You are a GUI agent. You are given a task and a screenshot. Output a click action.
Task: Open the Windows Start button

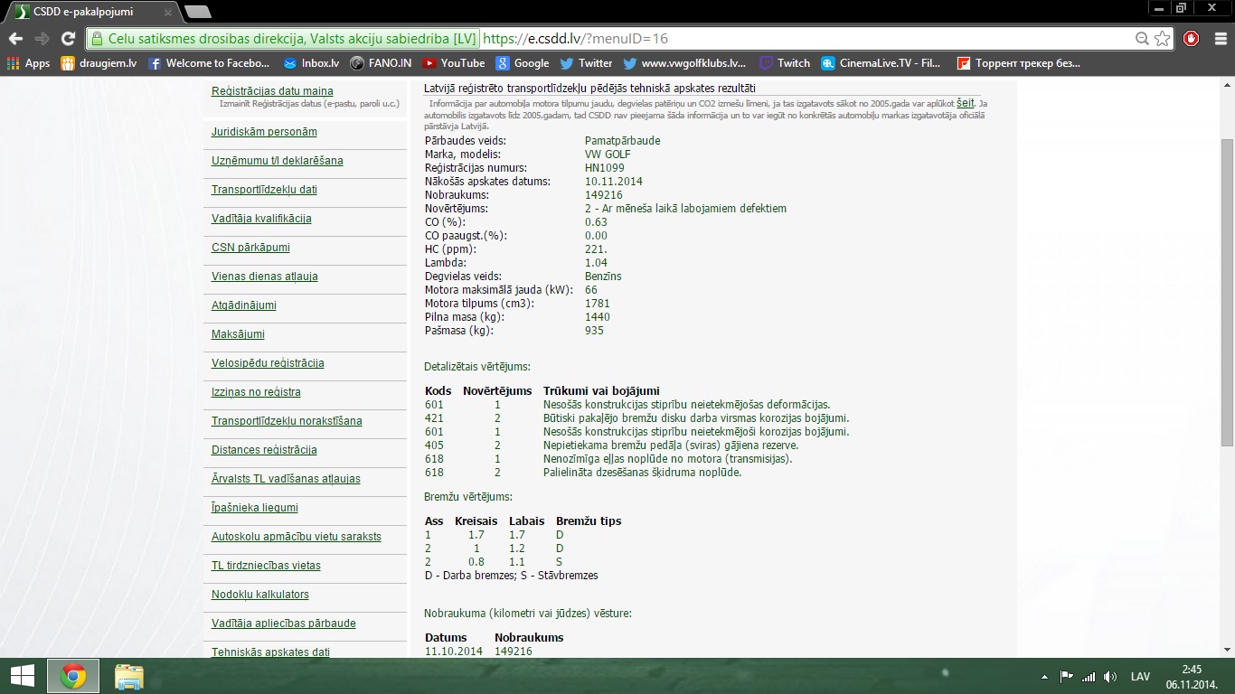click(x=22, y=676)
